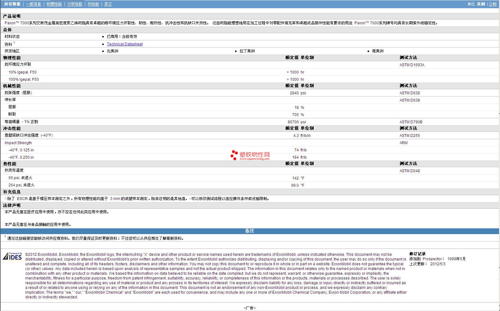
Task: Open the Technical Datasheet link
Action: pos(125,44)
